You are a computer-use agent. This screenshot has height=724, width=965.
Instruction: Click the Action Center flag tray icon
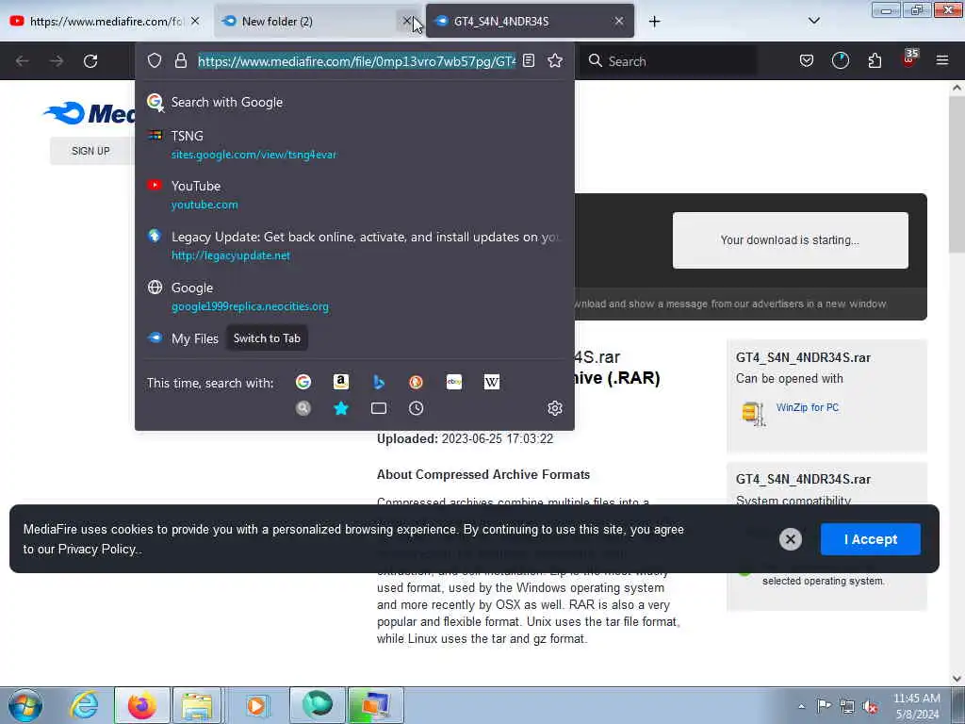point(824,706)
